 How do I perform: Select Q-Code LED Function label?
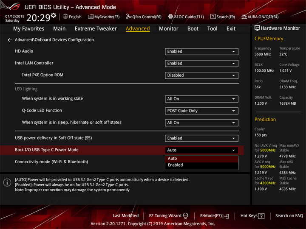click(42, 110)
